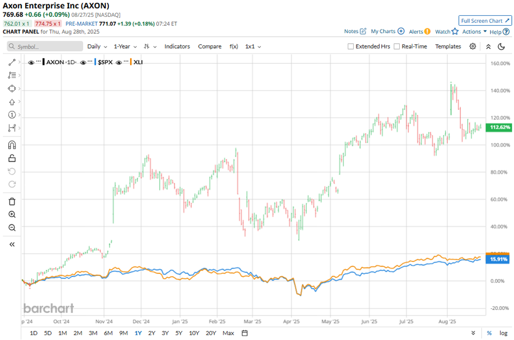Open the Help question mark icon
Image resolution: width=514 pixels, height=340 pixels.
tap(506, 32)
